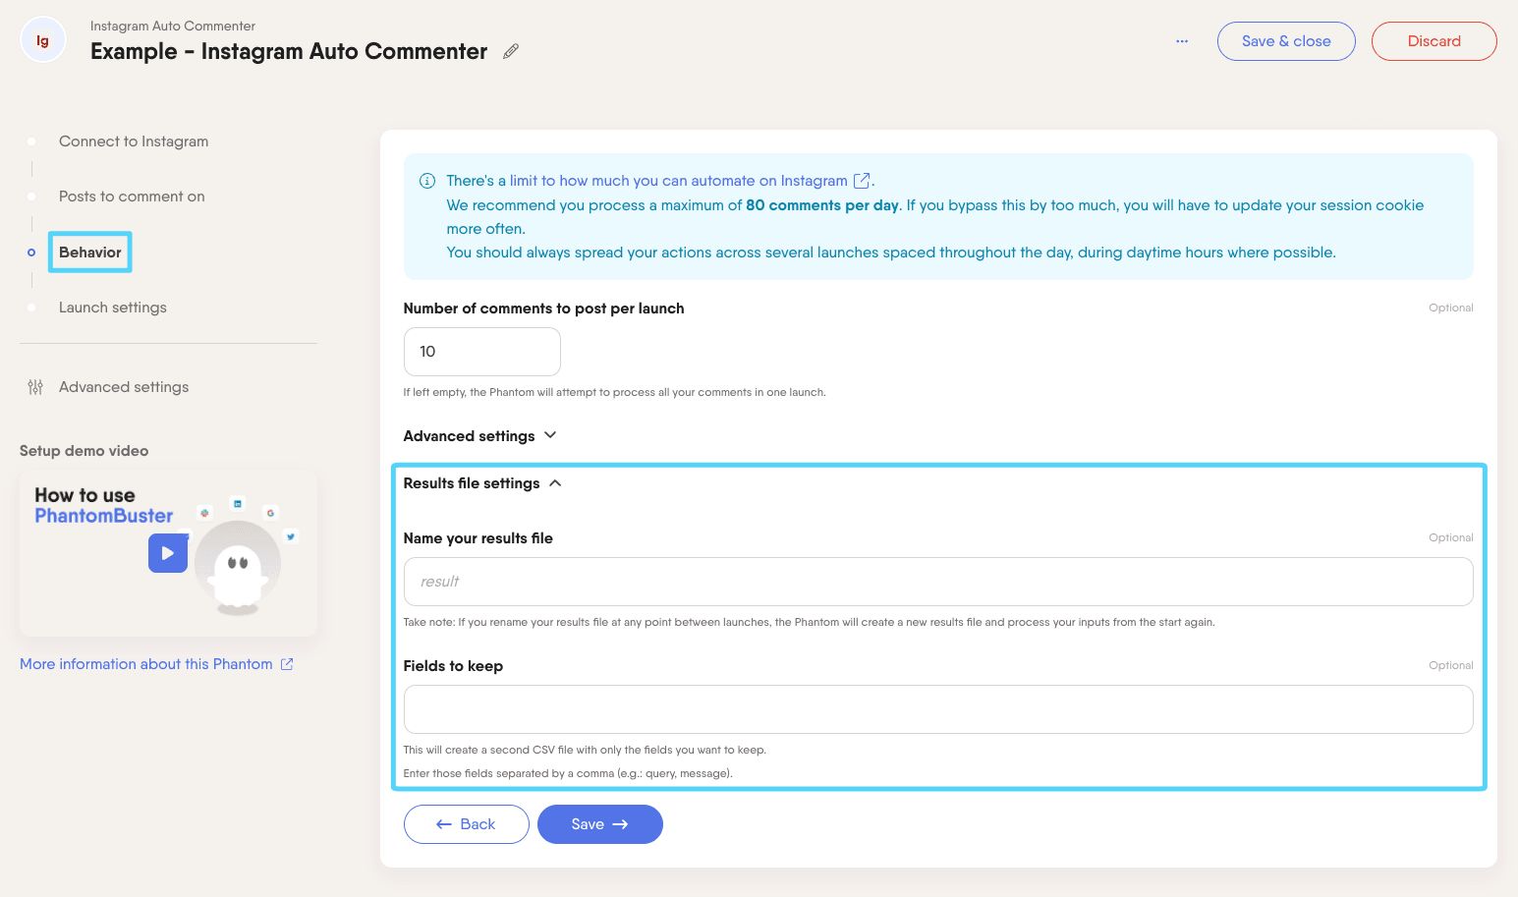Click the Ig Phantom avatar icon
1518x897 pixels.
(42, 39)
